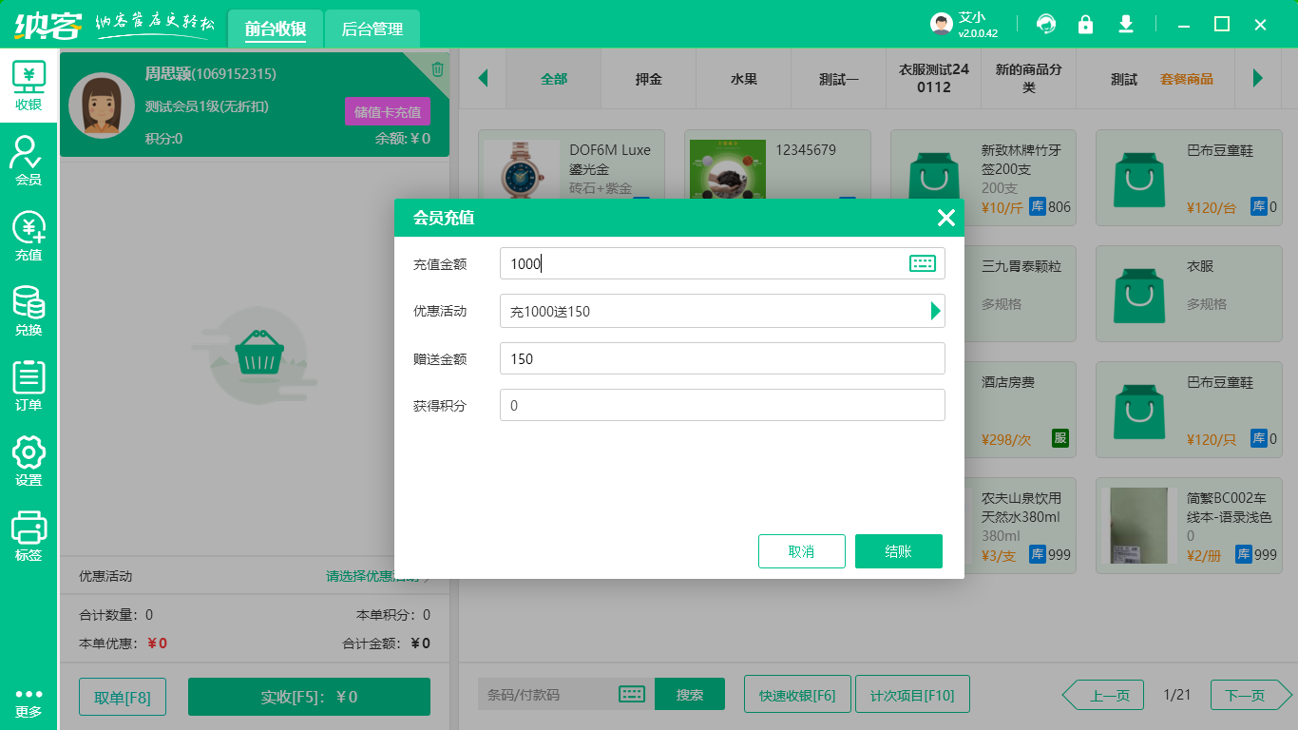This screenshot has height=730, width=1298.
Task: Select the 全部 category tab
Action: [554, 79]
